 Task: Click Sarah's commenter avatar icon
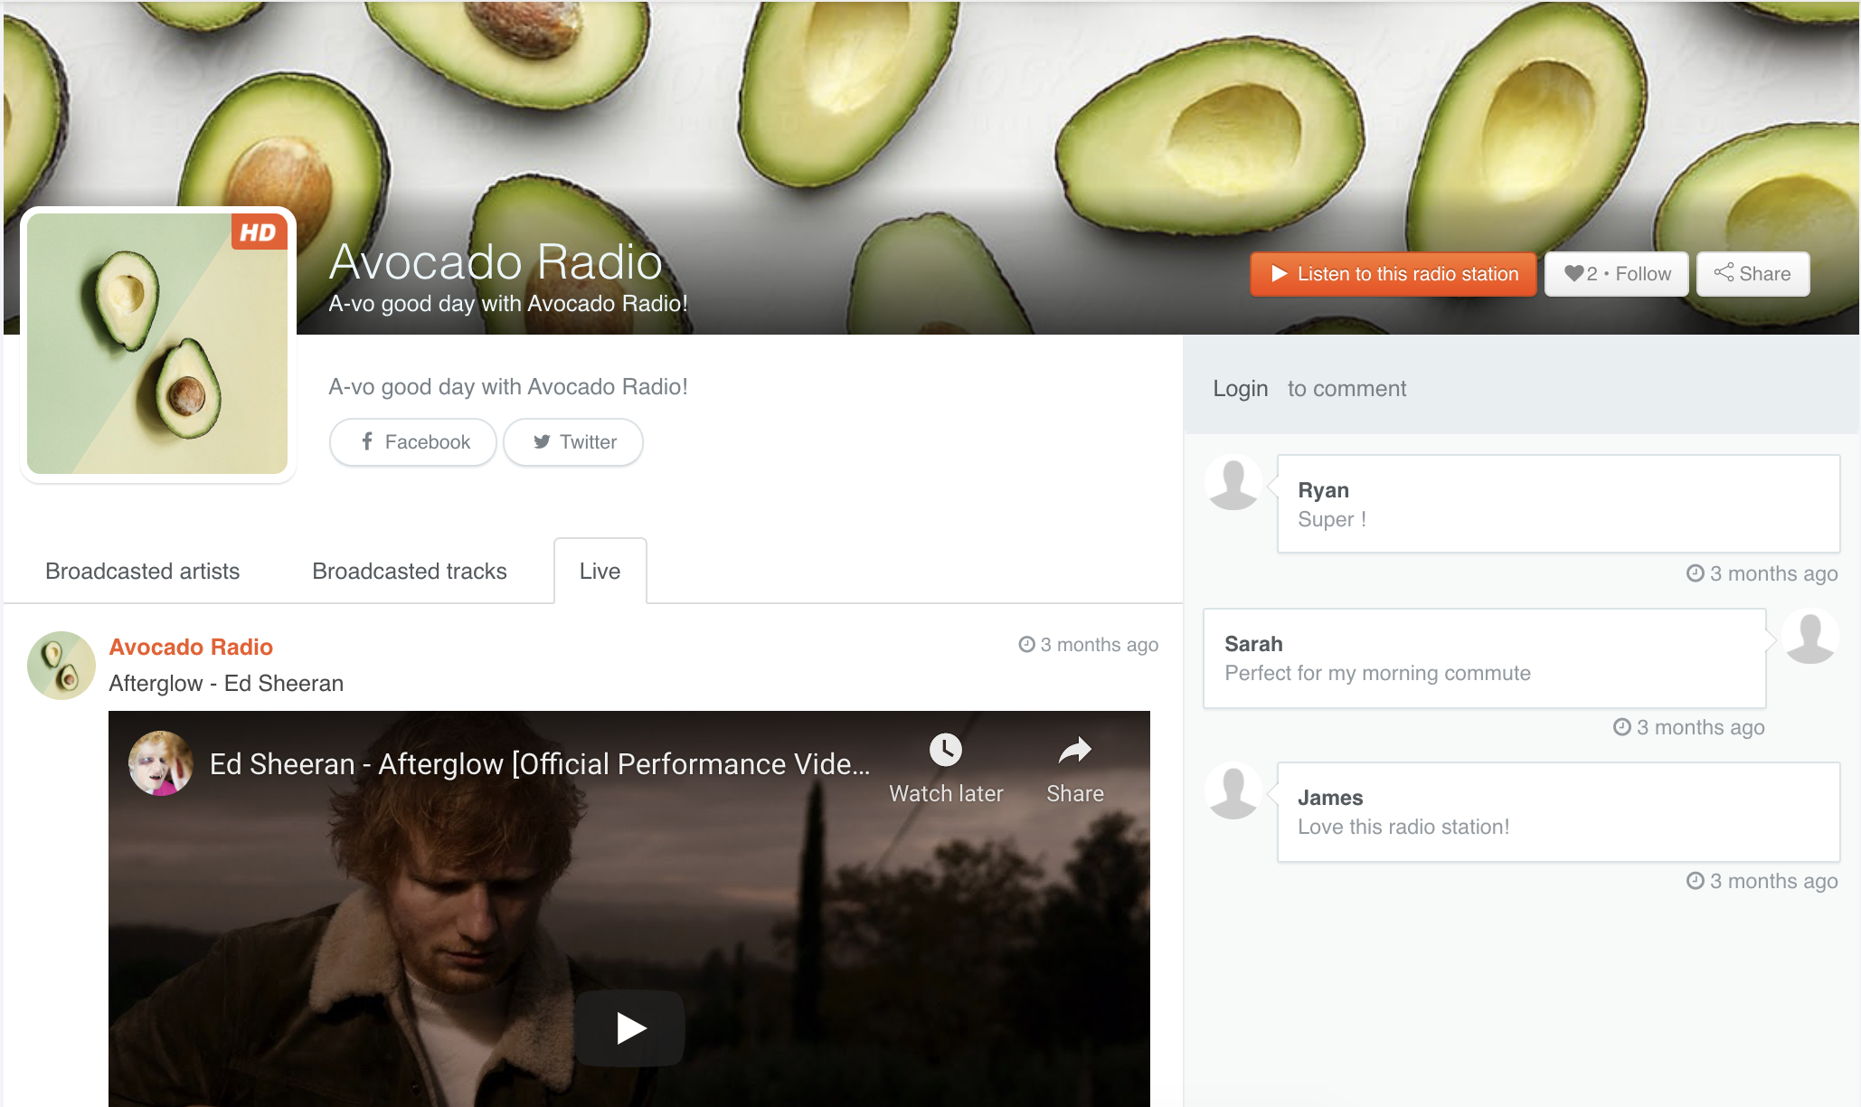(1809, 637)
